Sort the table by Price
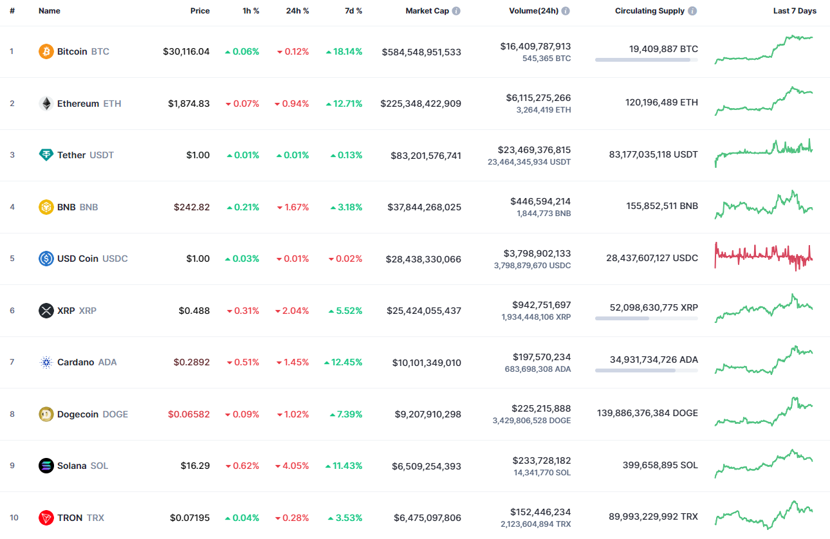Viewport: 830px width, 539px height. (199, 10)
